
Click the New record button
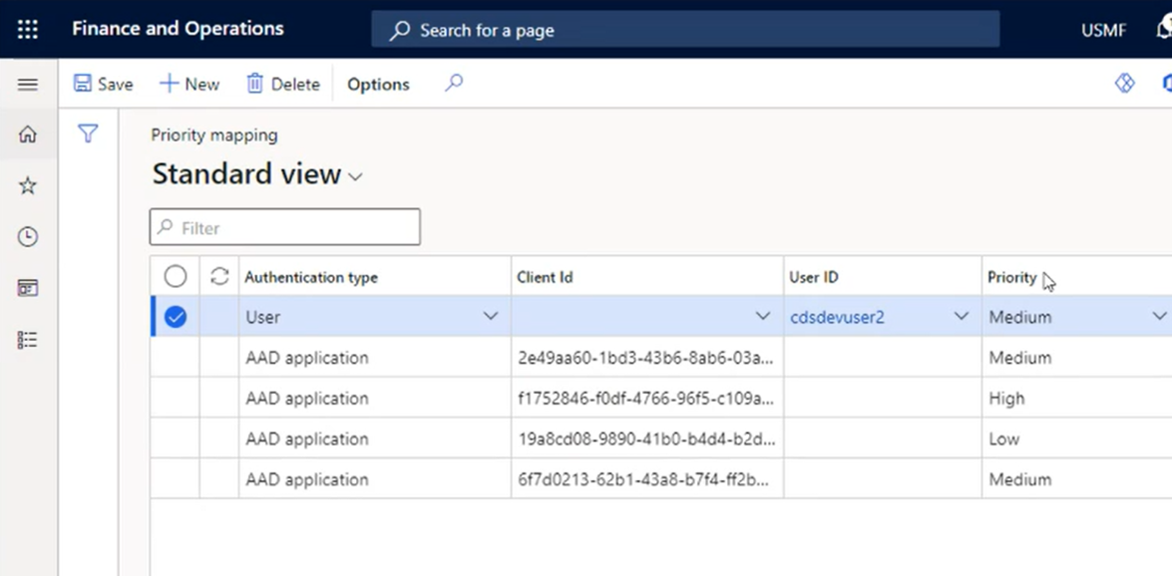190,85
